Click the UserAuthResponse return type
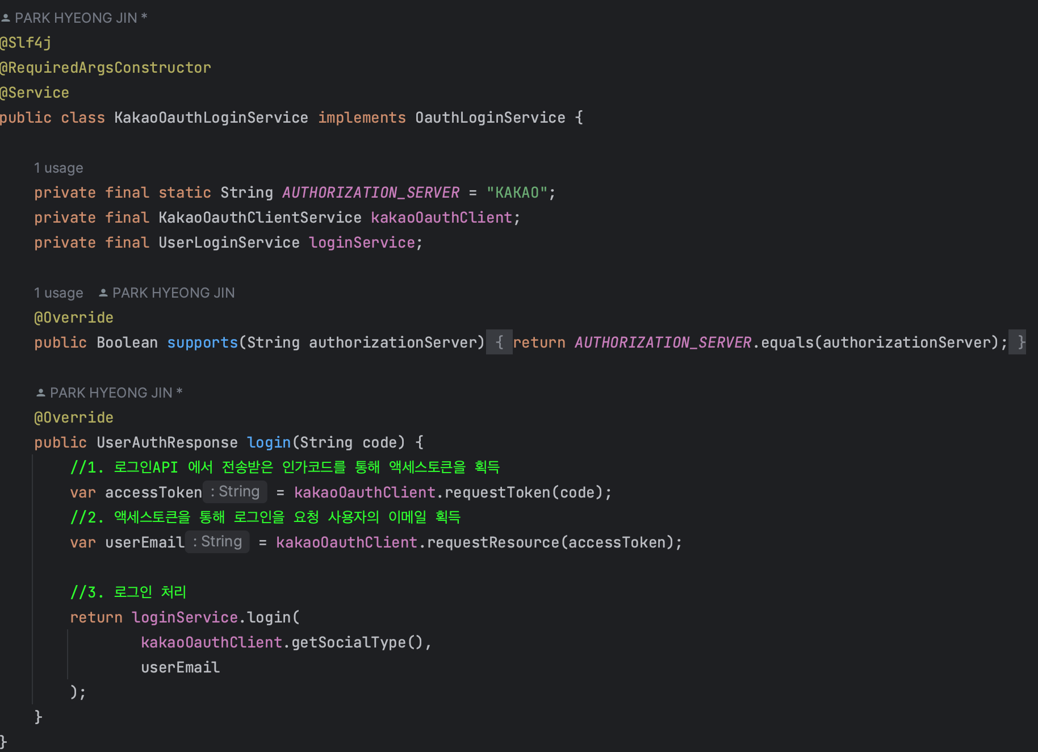The image size is (1038, 752). point(167,443)
